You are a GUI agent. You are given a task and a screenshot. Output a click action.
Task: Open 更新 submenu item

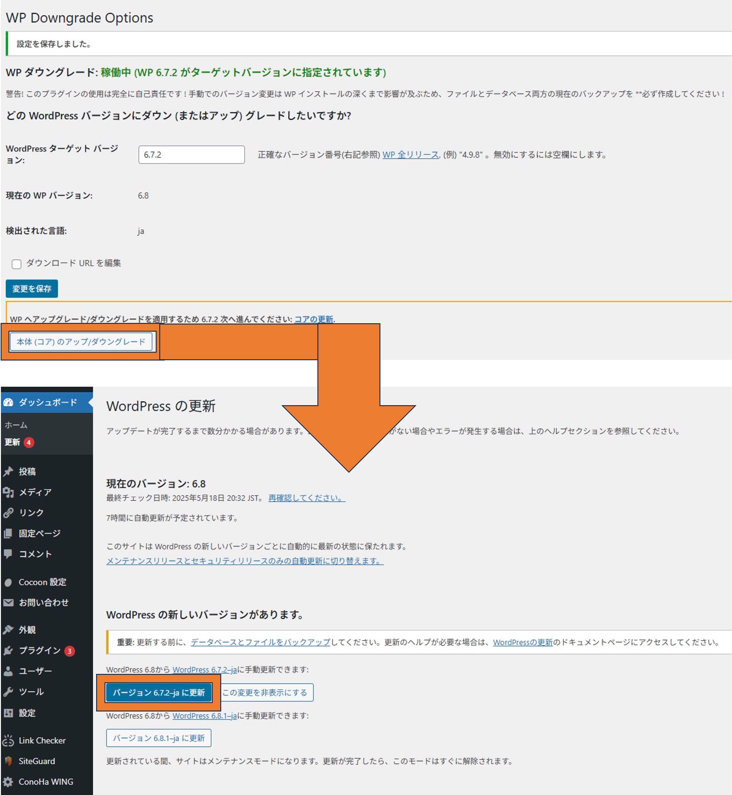(12, 442)
